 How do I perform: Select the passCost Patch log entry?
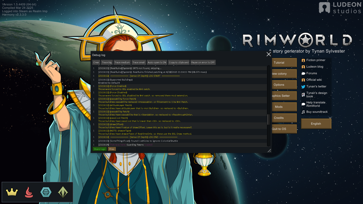[180, 119]
